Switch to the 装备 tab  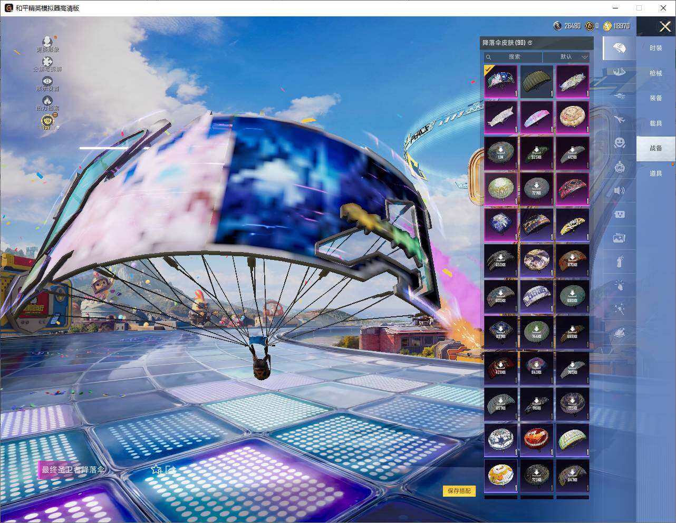pos(656,98)
